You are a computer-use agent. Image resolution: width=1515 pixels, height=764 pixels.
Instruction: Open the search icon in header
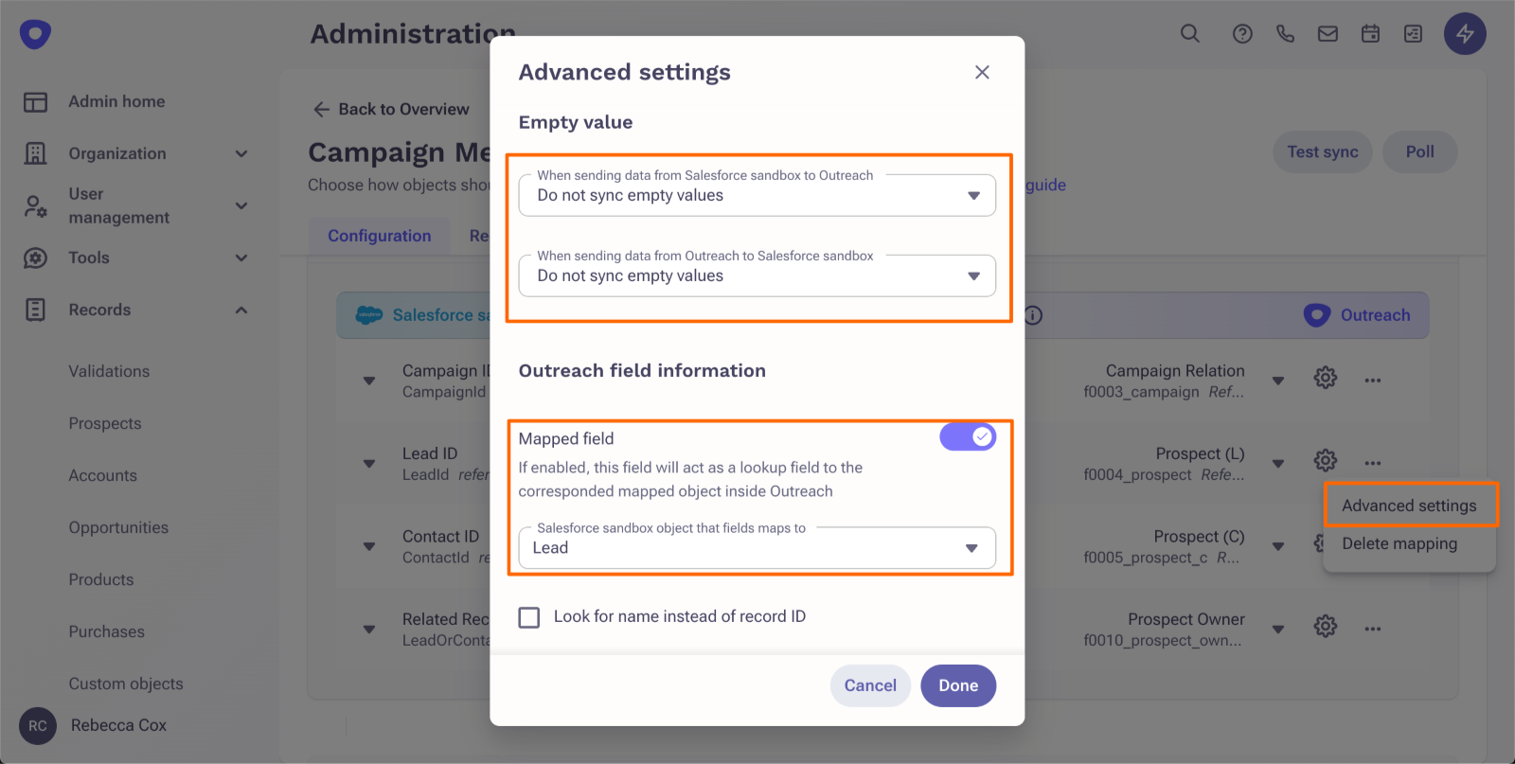pos(1190,34)
